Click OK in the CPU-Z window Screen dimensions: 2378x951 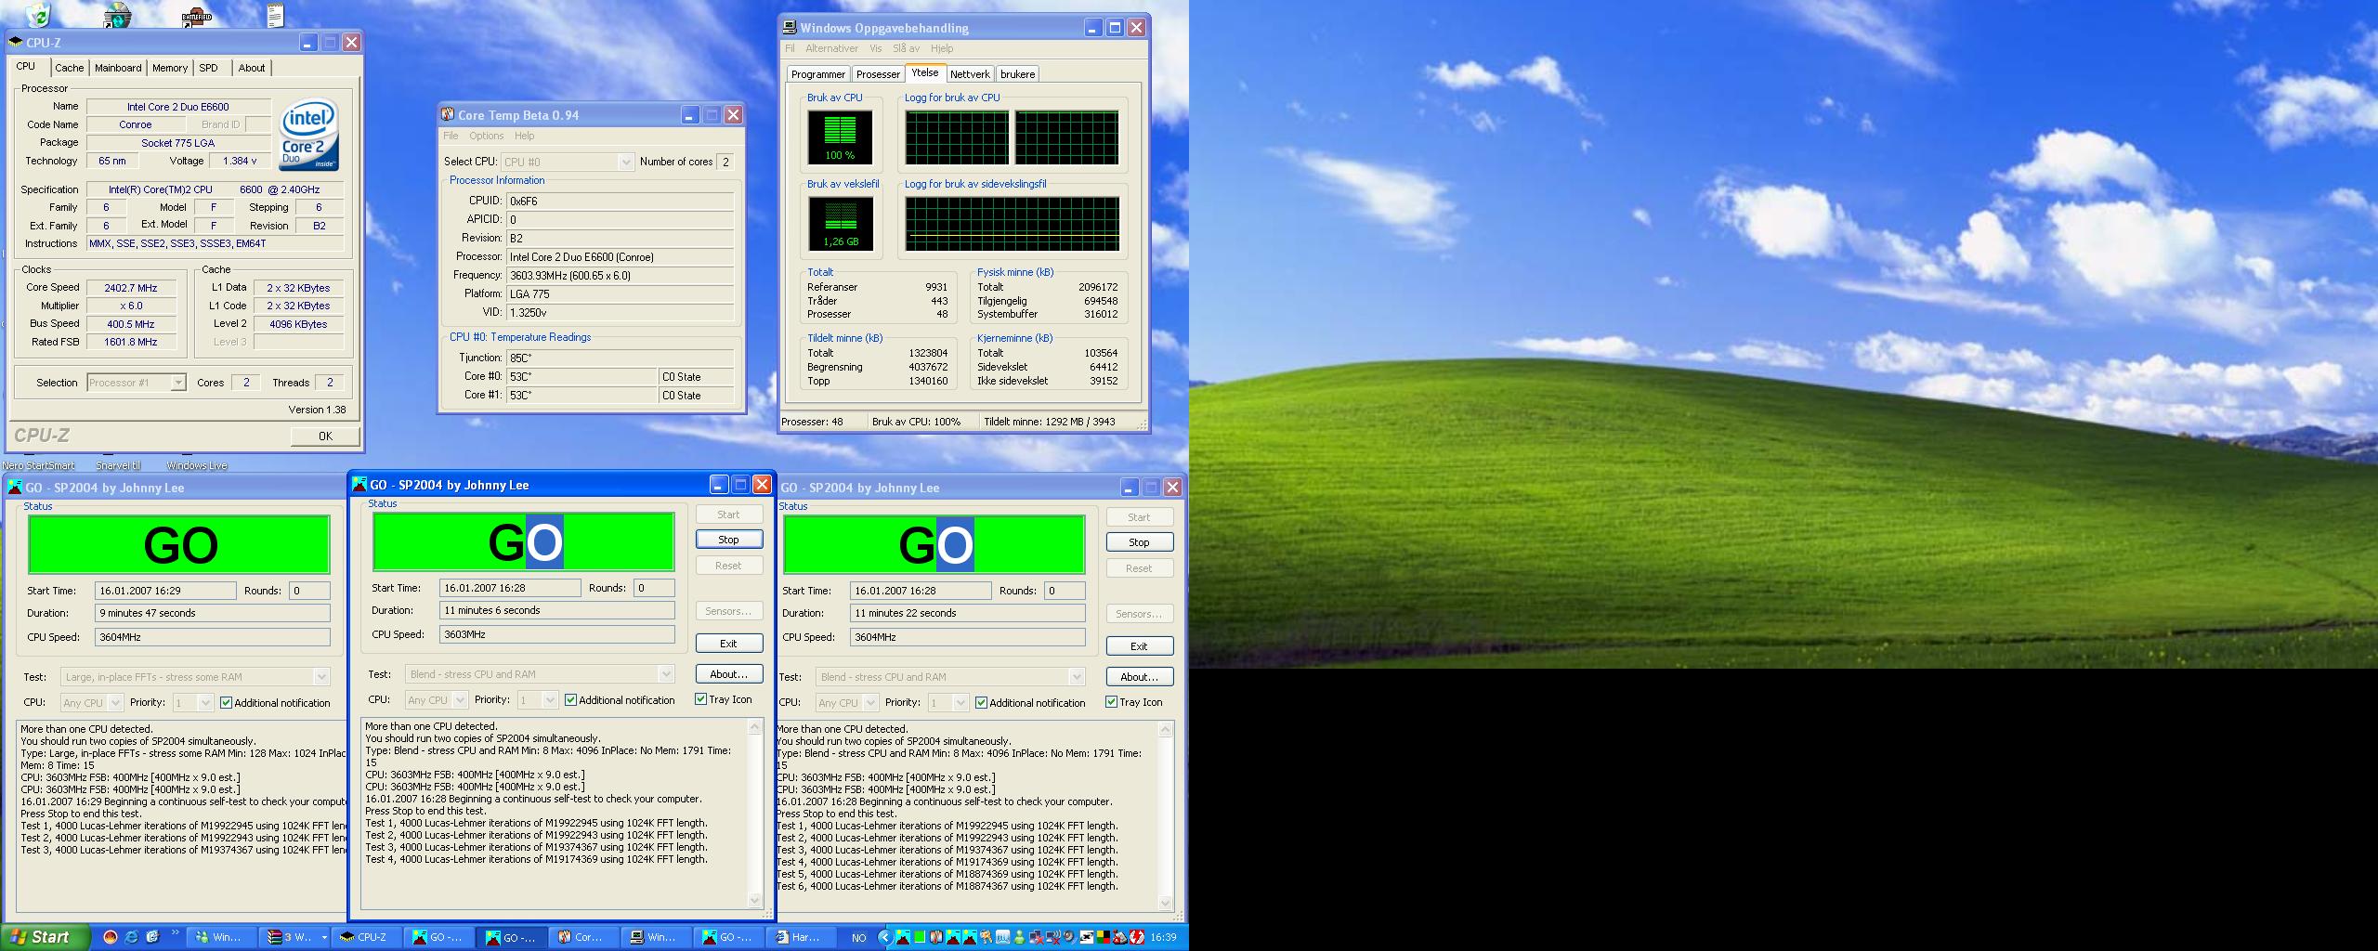click(325, 436)
